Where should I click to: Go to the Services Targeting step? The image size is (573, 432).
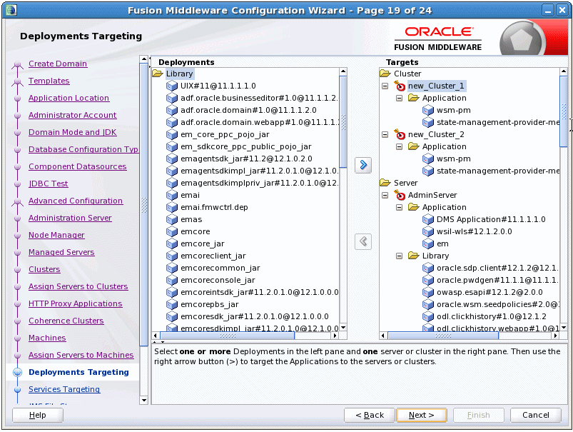pyautogui.click(x=64, y=389)
